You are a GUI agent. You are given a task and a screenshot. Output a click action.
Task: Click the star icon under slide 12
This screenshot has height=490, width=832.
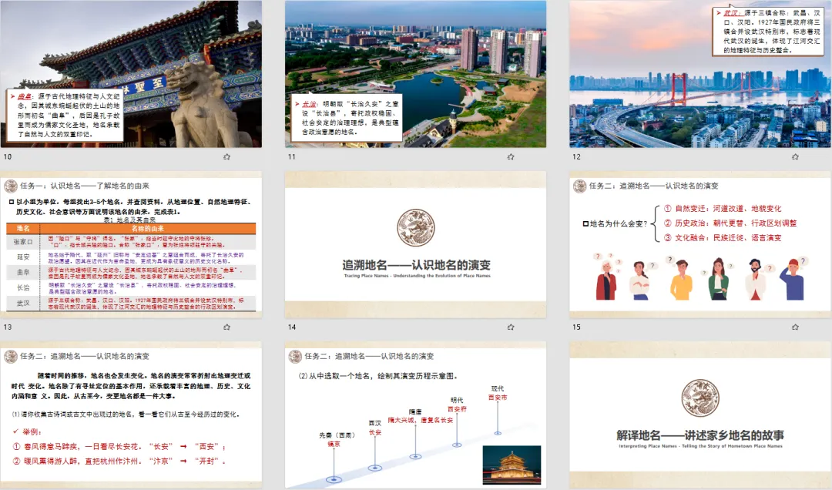pyautogui.click(x=795, y=156)
